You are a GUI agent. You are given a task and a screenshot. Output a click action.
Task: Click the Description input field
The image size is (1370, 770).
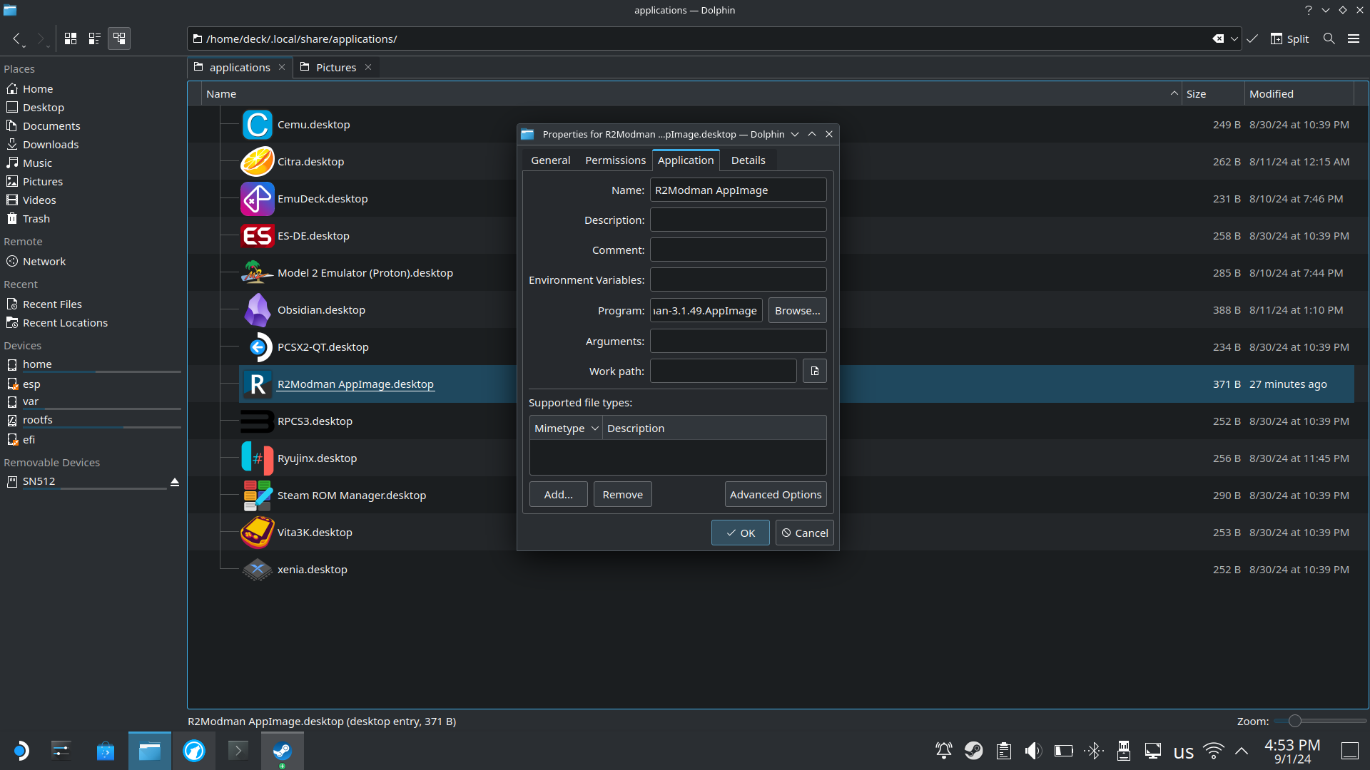click(739, 220)
